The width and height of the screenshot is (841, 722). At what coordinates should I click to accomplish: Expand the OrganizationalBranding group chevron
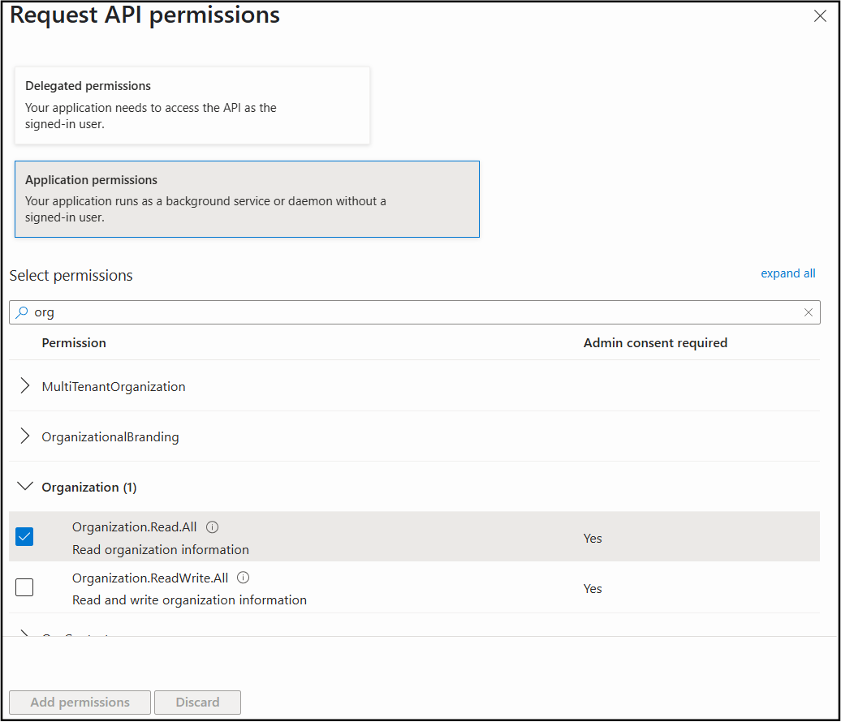tap(24, 436)
